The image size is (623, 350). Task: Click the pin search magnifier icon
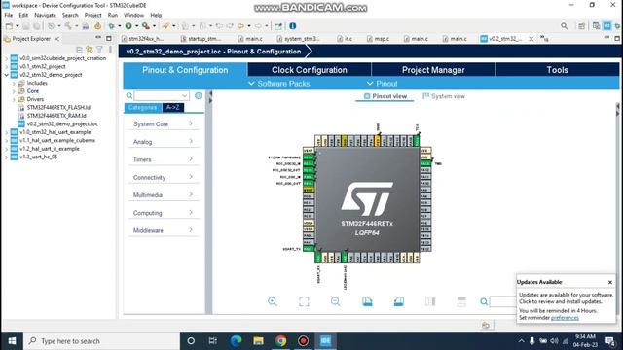click(484, 301)
